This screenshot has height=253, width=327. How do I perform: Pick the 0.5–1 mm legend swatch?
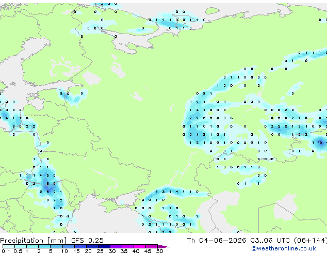pyautogui.click(x=21, y=246)
